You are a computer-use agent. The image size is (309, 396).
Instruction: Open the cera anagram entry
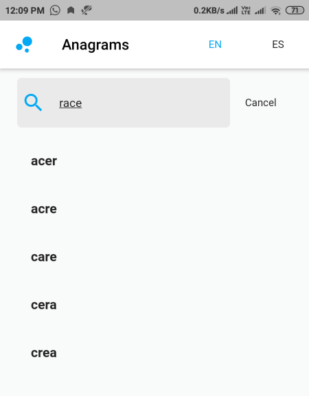[44, 305]
